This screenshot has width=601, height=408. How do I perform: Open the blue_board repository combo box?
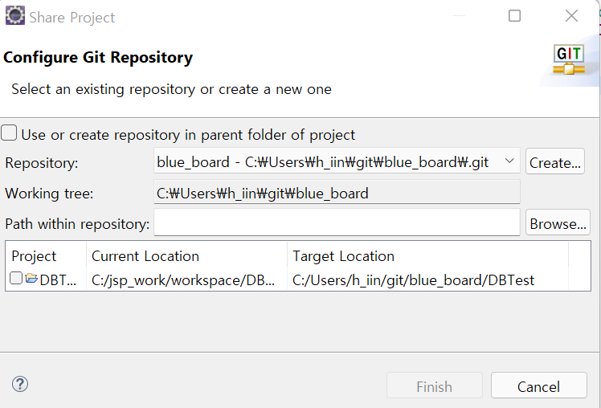[x=337, y=161]
